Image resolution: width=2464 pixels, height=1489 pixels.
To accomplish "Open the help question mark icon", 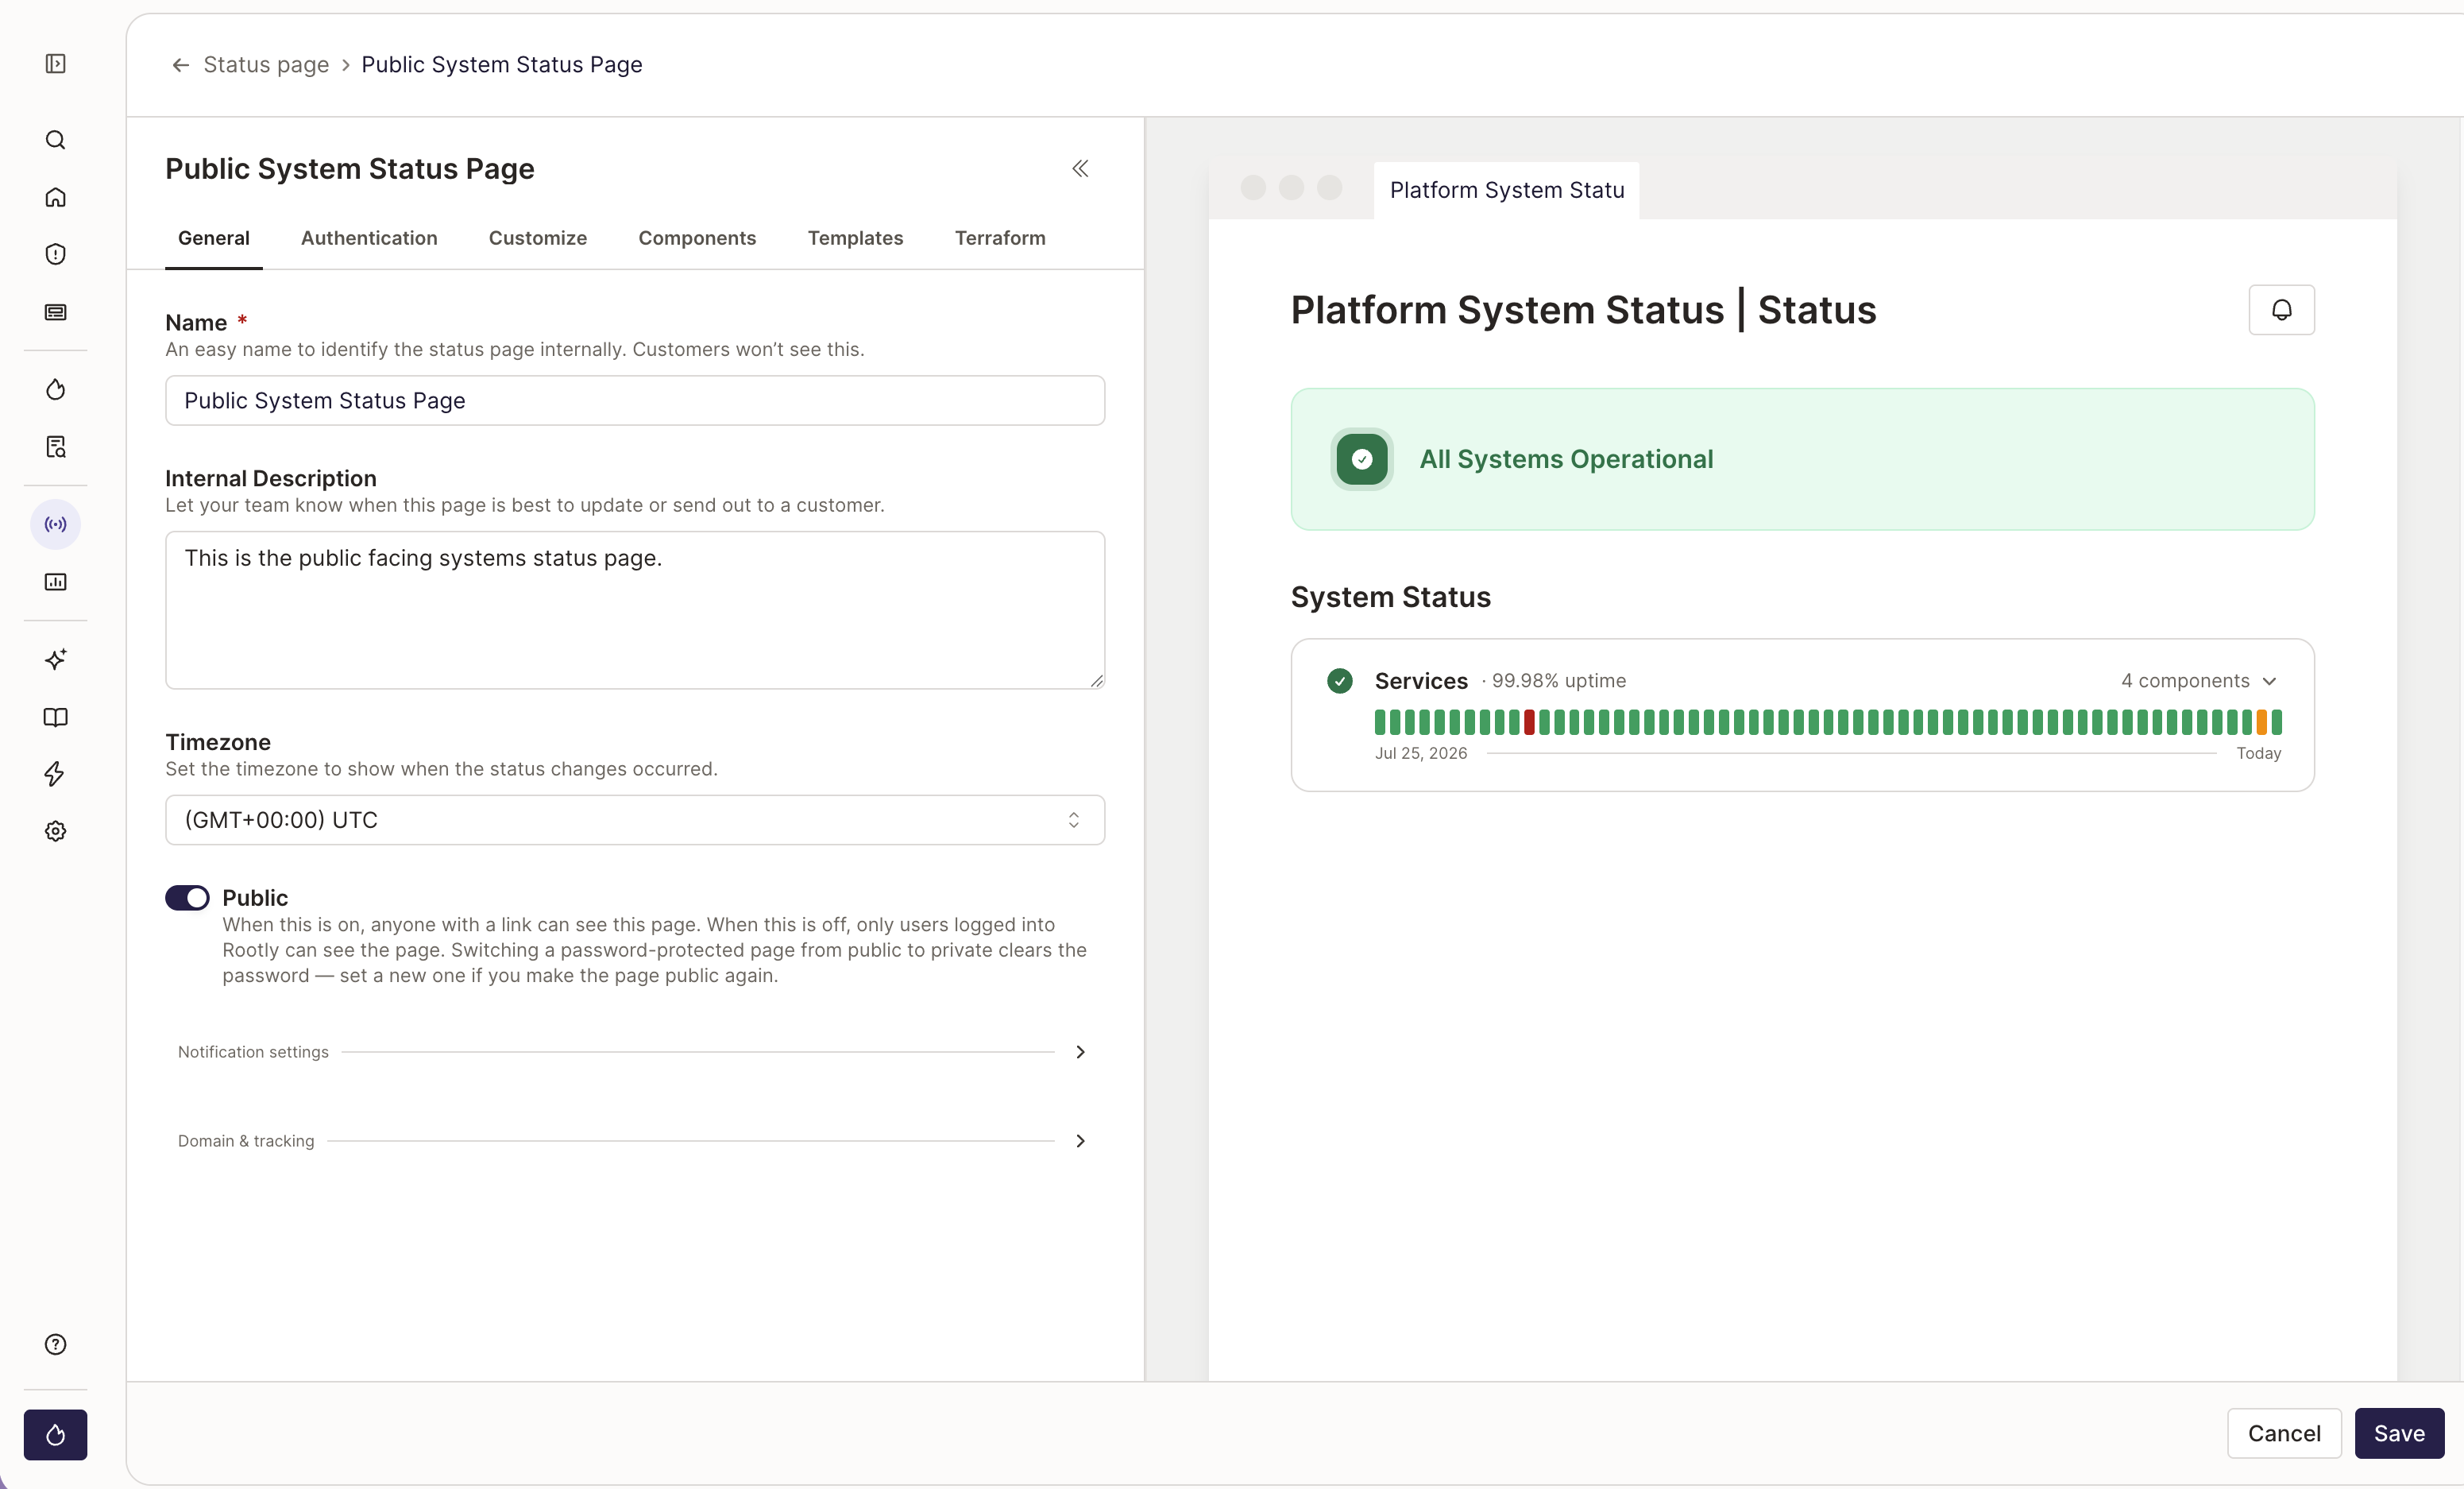I will click(x=56, y=1344).
